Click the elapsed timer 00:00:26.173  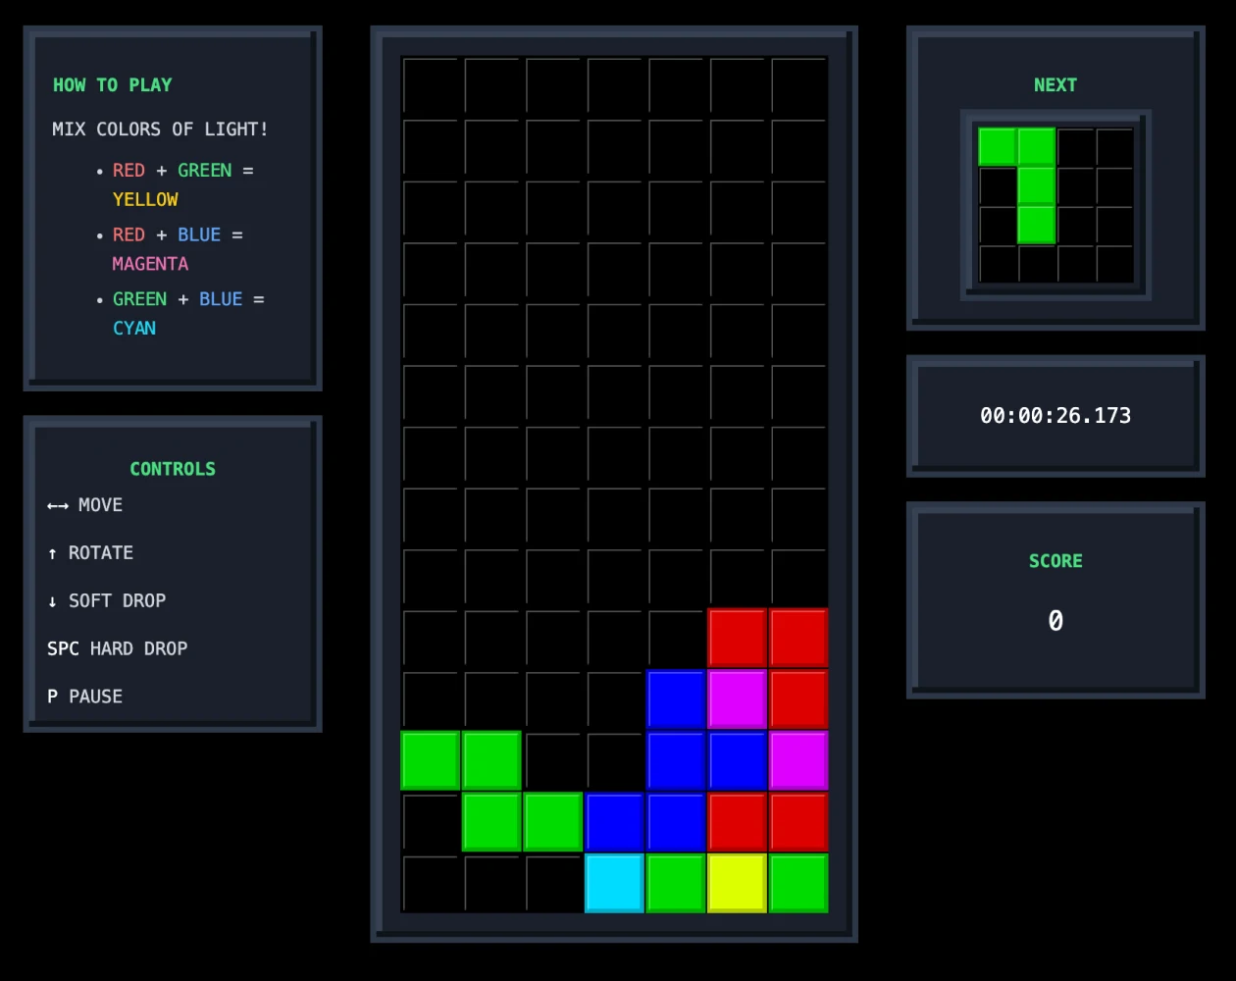tap(1056, 416)
